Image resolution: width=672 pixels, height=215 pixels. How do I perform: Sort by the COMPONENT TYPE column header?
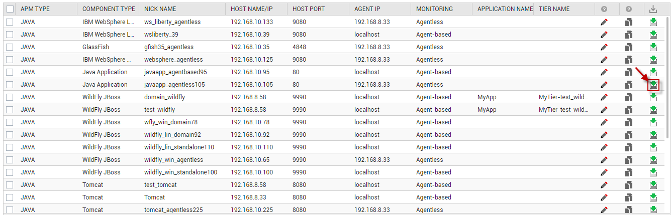coord(109,9)
